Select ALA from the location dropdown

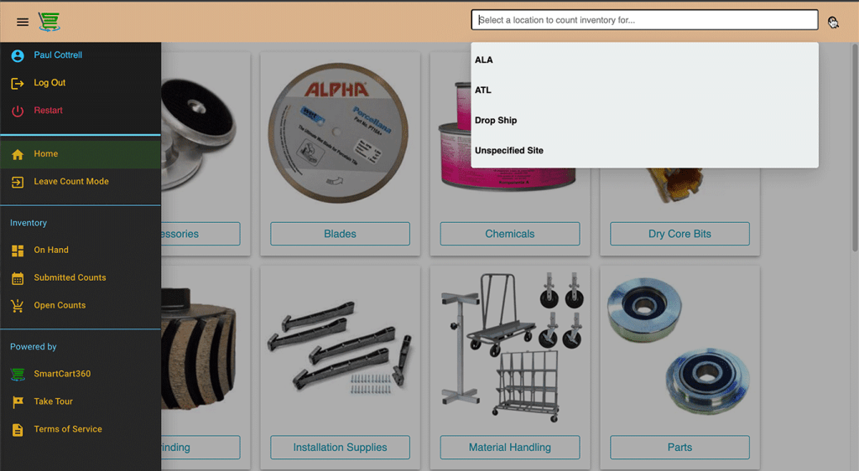[x=484, y=60]
